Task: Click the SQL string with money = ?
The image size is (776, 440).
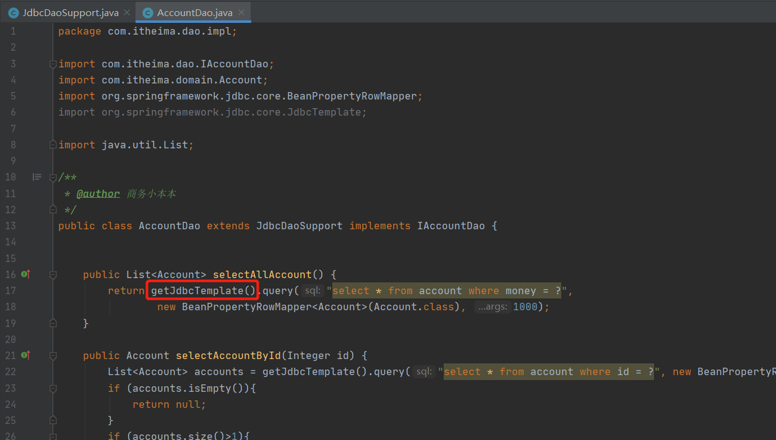Action: coord(447,290)
